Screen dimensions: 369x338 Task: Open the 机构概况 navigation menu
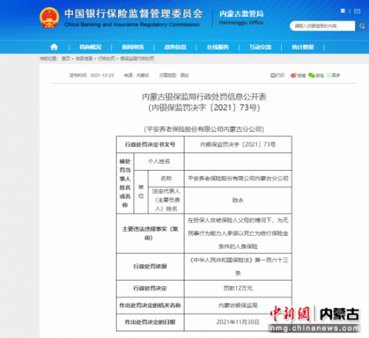pyautogui.click(x=90, y=47)
